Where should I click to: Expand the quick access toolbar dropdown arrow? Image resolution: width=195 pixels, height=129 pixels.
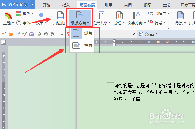pyautogui.click(x=62, y=34)
